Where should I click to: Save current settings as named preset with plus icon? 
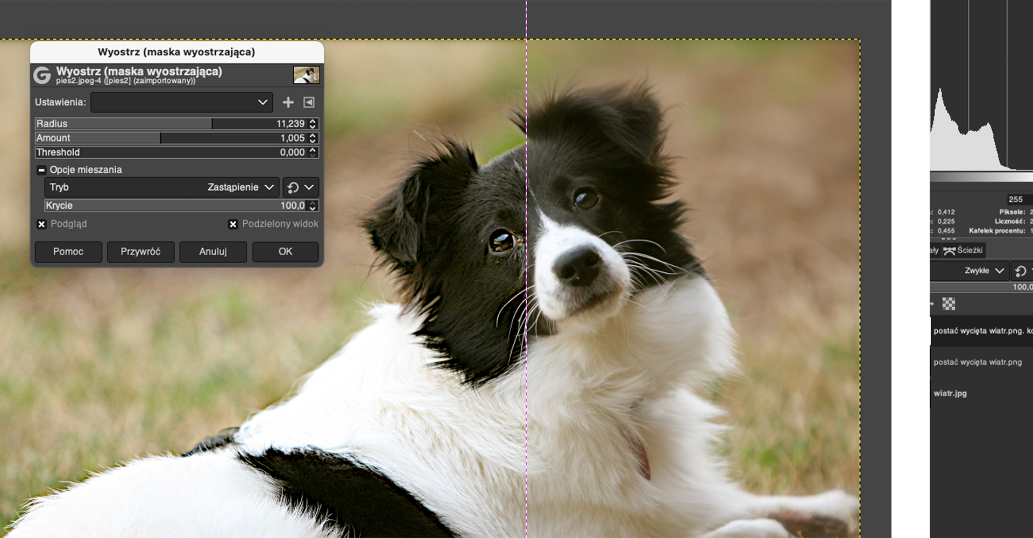tap(288, 102)
